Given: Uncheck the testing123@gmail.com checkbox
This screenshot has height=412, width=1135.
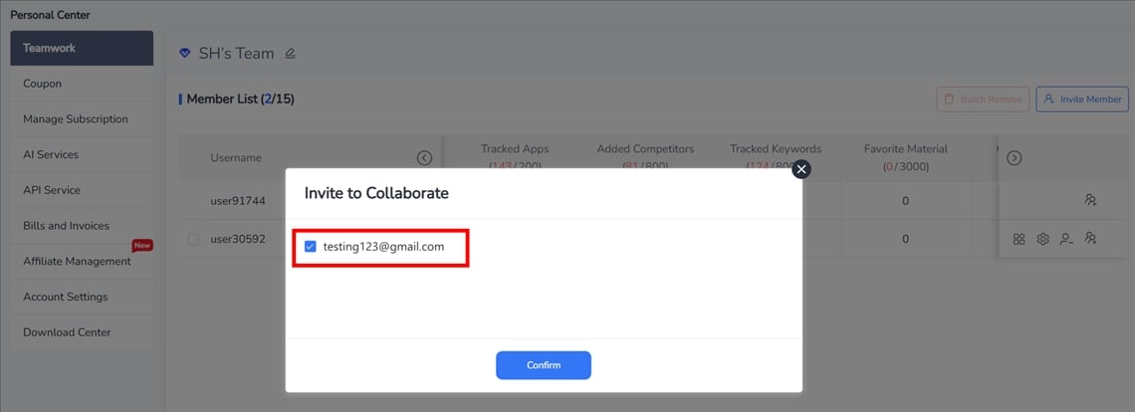Looking at the screenshot, I should click(x=311, y=247).
